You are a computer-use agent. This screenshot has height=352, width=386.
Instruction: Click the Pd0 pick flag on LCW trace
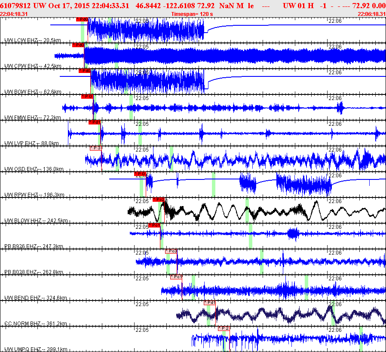point(82,19)
